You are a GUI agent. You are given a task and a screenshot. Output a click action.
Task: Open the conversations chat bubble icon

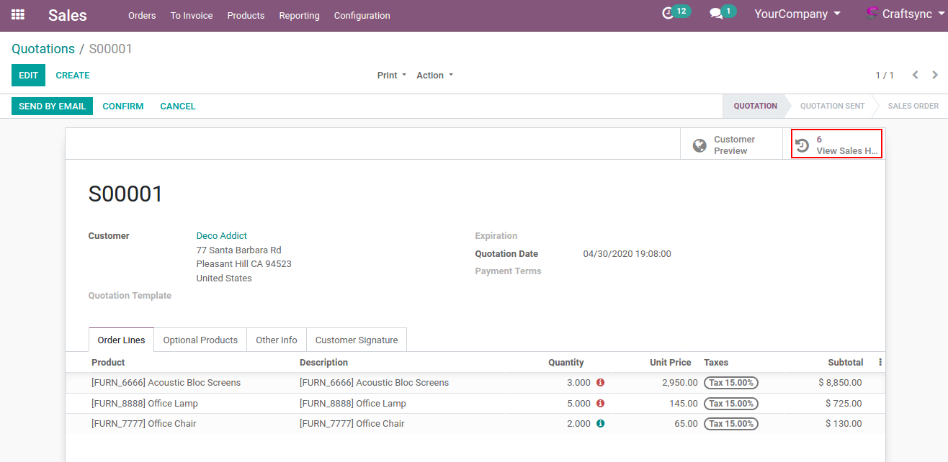(716, 14)
